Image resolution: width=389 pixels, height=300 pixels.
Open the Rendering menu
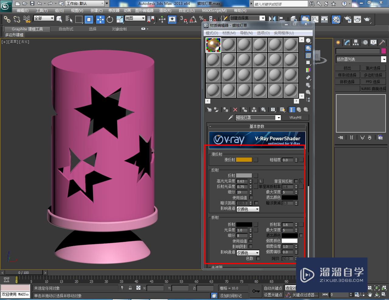pos(165,11)
